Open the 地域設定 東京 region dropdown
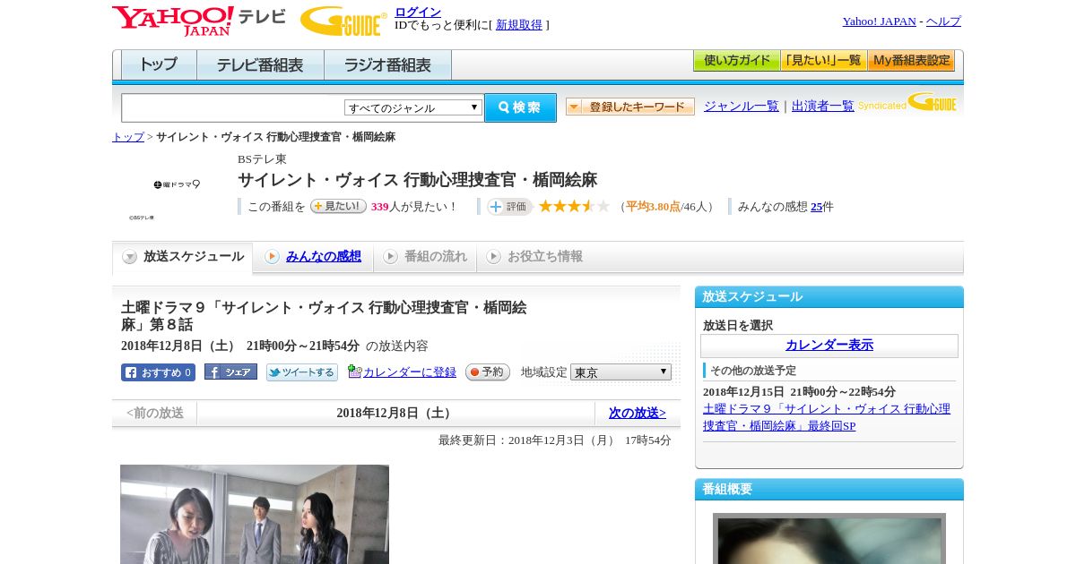The image size is (1076, 564). click(620, 372)
